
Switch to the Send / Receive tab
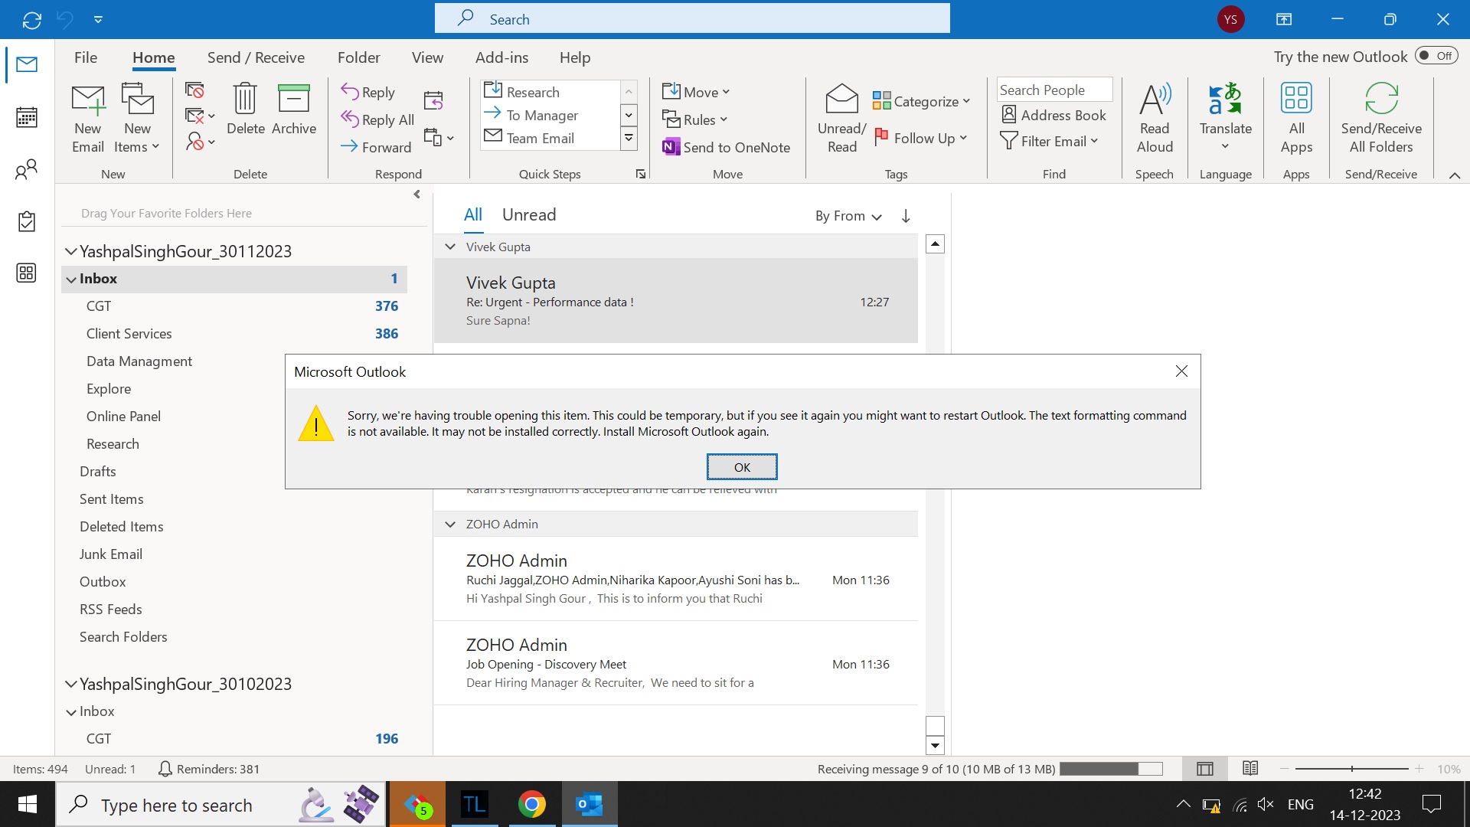(x=256, y=57)
